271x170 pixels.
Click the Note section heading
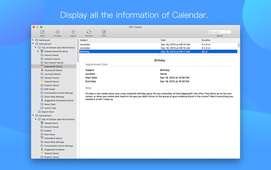pyautogui.click(x=88, y=88)
